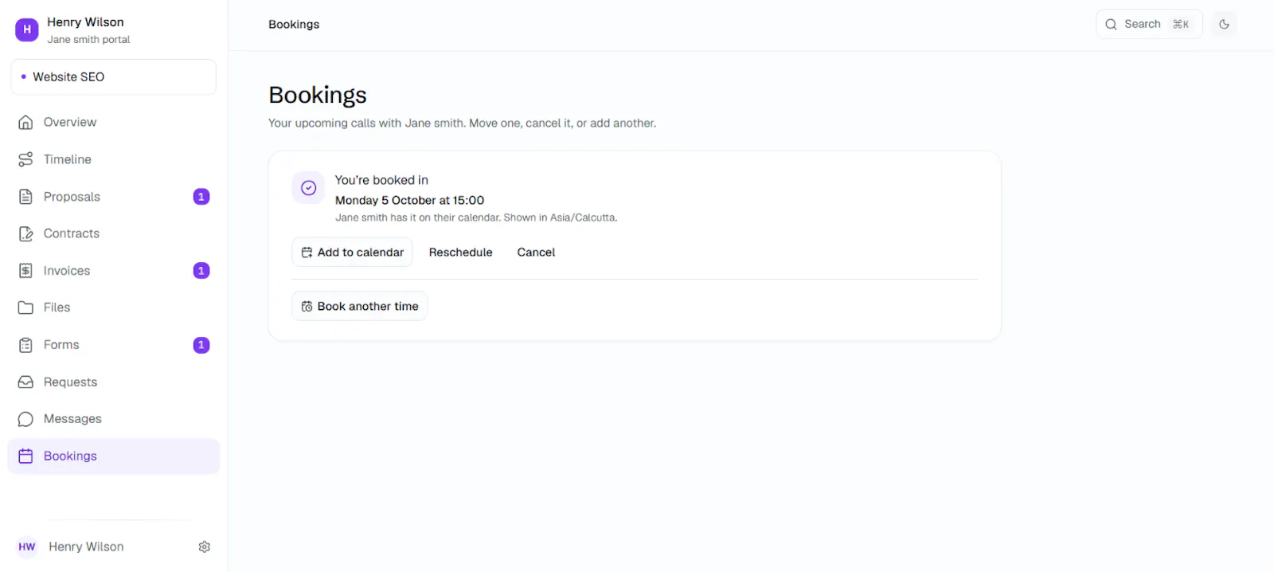The height and width of the screenshot is (572, 1274).
Task: Click Book another time
Action: 359,306
